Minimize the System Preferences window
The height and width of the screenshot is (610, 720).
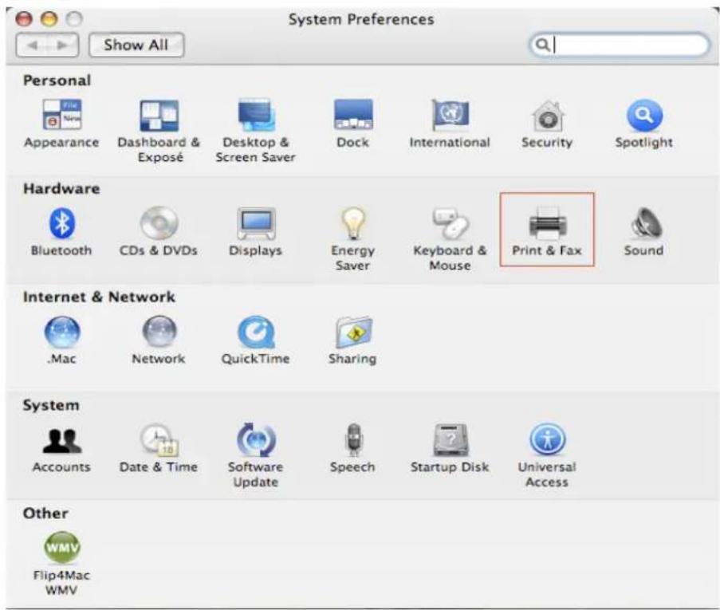[49, 19]
